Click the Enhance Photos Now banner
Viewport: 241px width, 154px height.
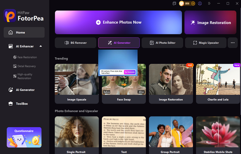coord(118,22)
